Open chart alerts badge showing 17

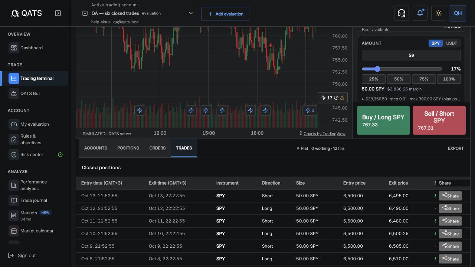pos(333,98)
